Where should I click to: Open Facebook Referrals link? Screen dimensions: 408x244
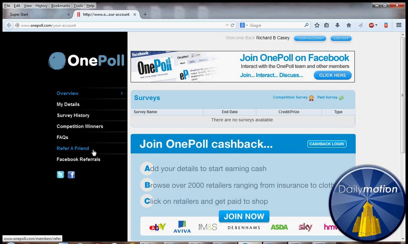pyautogui.click(x=79, y=159)
